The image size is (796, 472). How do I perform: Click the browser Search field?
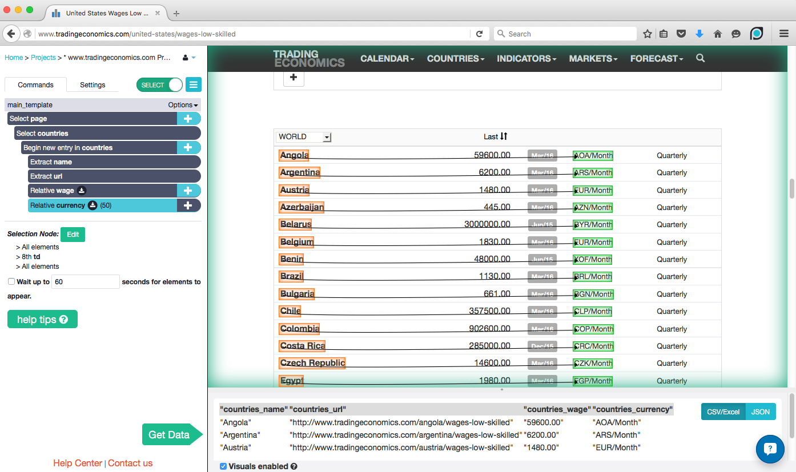pyautogui.click(x=565, y=34)
